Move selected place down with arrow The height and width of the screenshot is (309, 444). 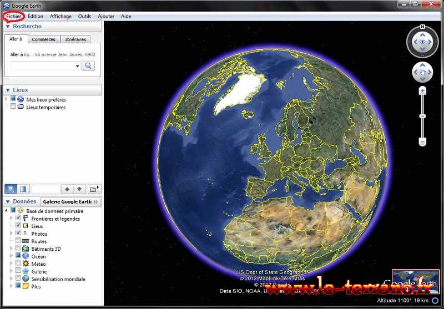[79, 189]
